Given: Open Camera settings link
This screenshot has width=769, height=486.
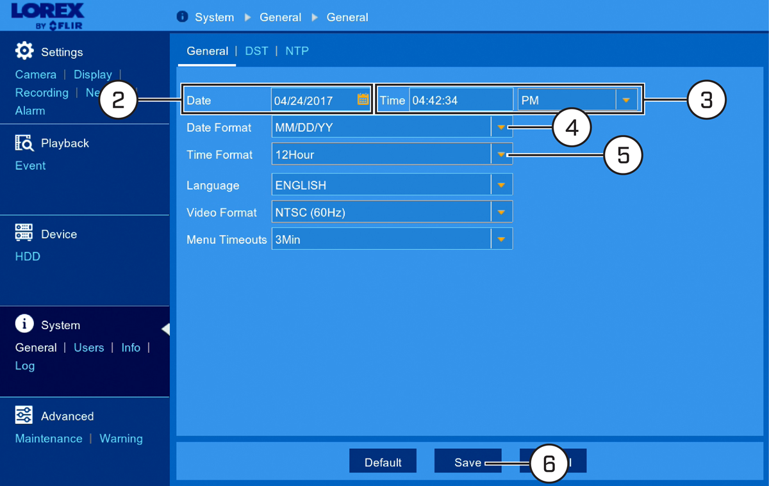Looking at the screenshot, I should point(36,74).
